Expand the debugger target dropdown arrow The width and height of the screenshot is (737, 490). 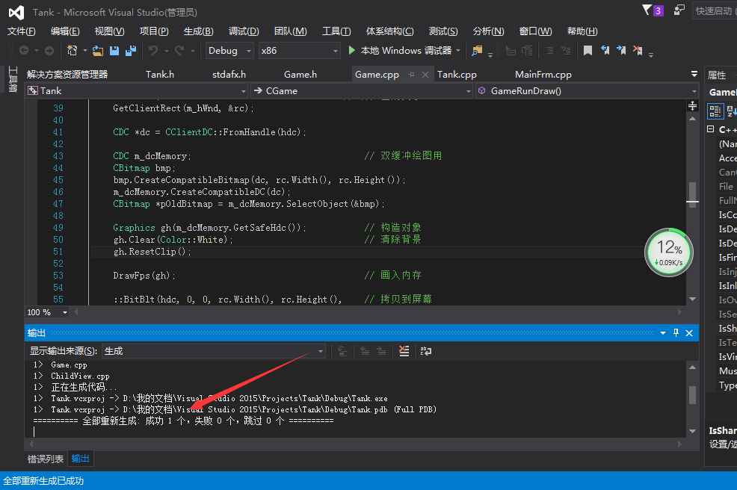click(458, 50)
